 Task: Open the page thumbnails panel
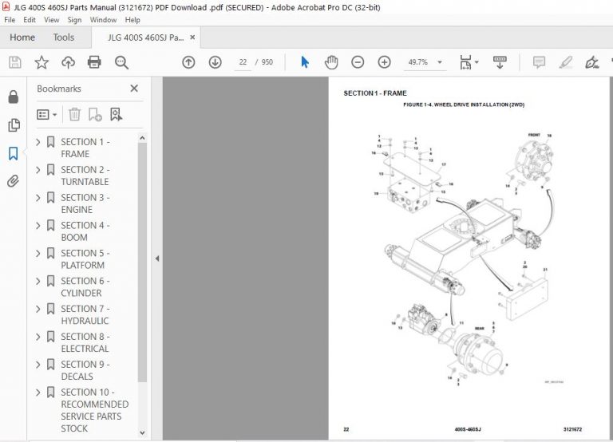pyautogui.click(x=14, y=125)
